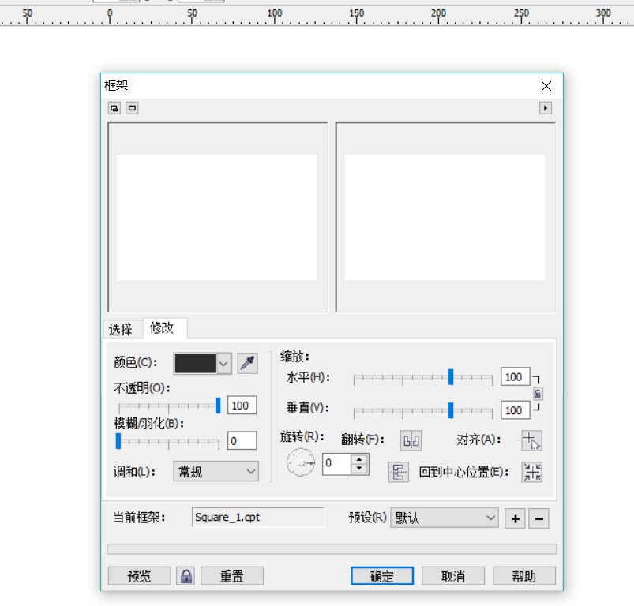The width and height of the screenshot is (634, 606).
Task: Click the 重置 reset button
Action: tap(232, 575)
